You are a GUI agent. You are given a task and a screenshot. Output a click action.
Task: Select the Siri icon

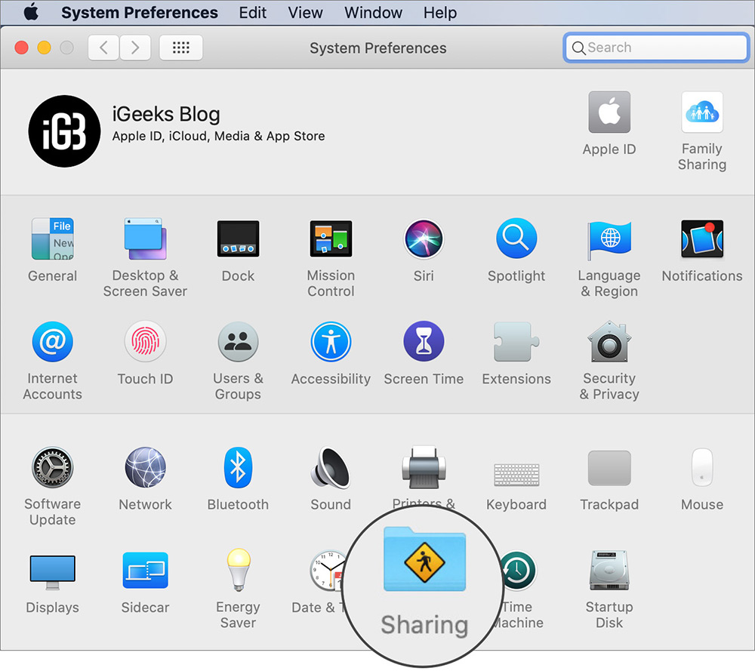(x=424, y=239)
